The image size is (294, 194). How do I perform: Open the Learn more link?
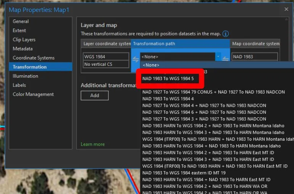(92, 144)
